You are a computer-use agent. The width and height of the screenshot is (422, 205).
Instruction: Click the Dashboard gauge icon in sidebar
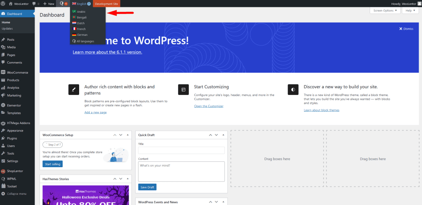[3, 14]
